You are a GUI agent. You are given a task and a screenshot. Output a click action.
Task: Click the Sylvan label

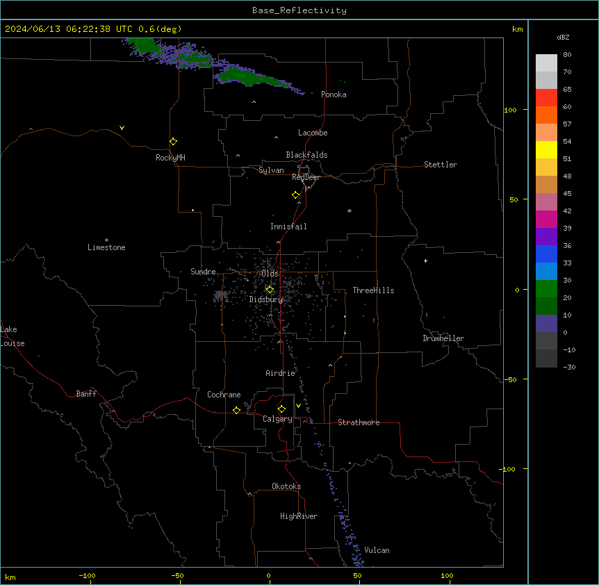pos(271,170)
